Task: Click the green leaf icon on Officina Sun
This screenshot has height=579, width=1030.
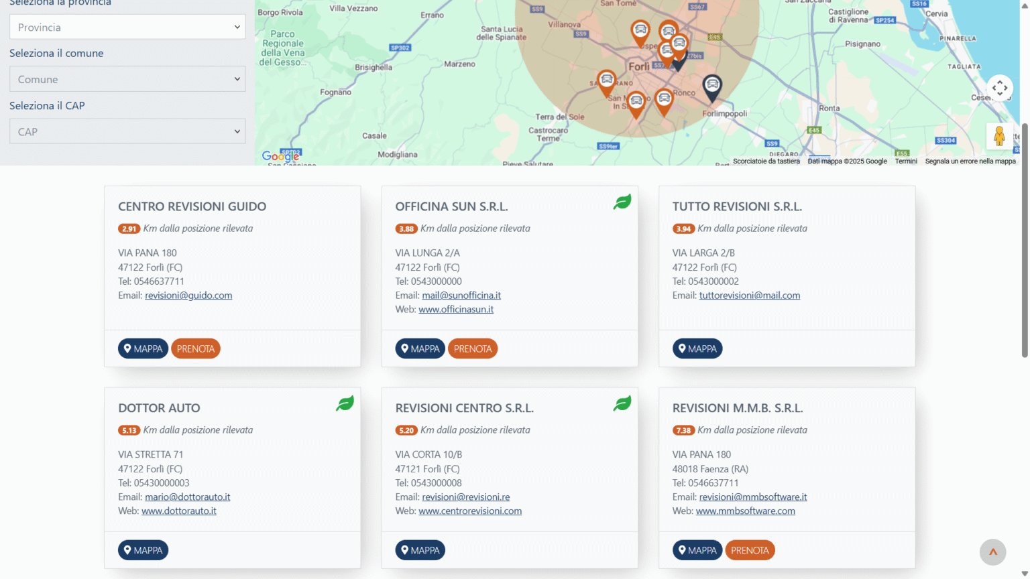Action: click(622, 202)
